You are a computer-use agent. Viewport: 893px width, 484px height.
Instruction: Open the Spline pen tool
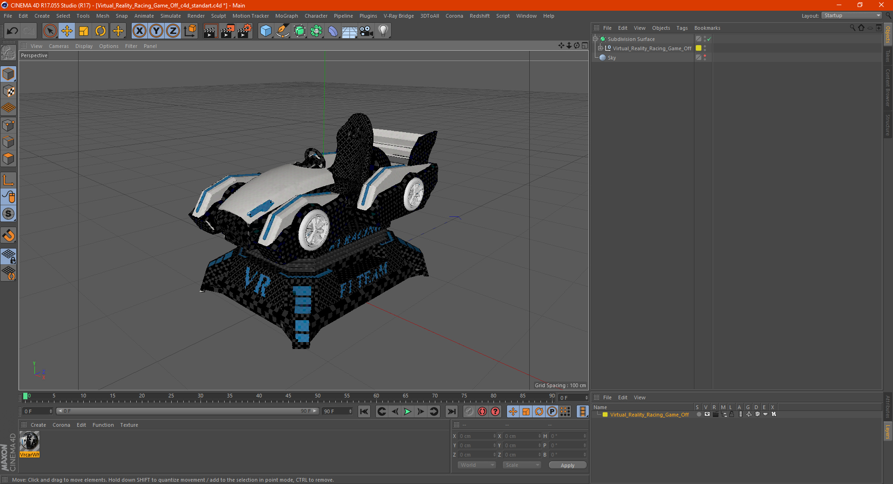(x=283, y=31)
